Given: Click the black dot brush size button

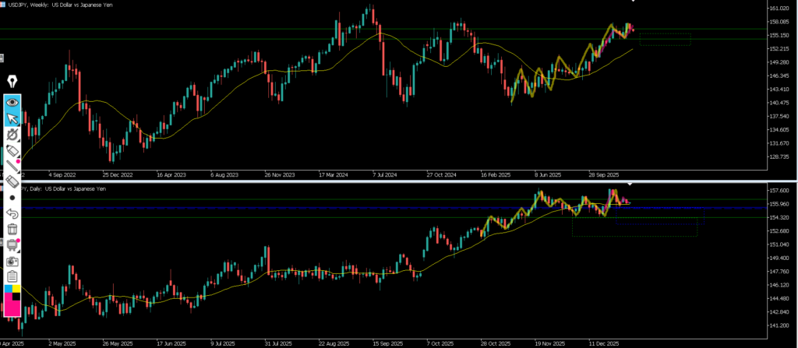Looking at the screenshot, I should click(x=12, y=198).
